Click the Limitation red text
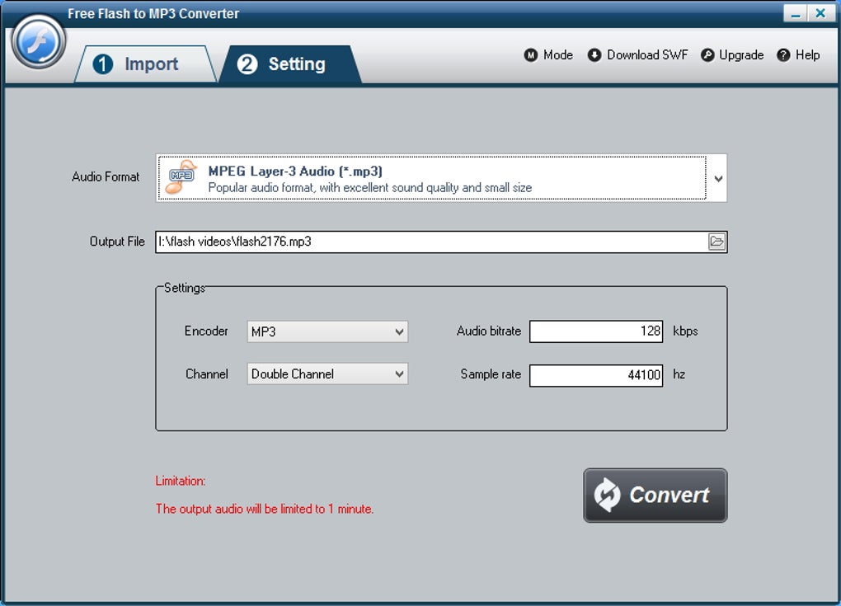The image size is (841, 606). (x=181, y=481)
